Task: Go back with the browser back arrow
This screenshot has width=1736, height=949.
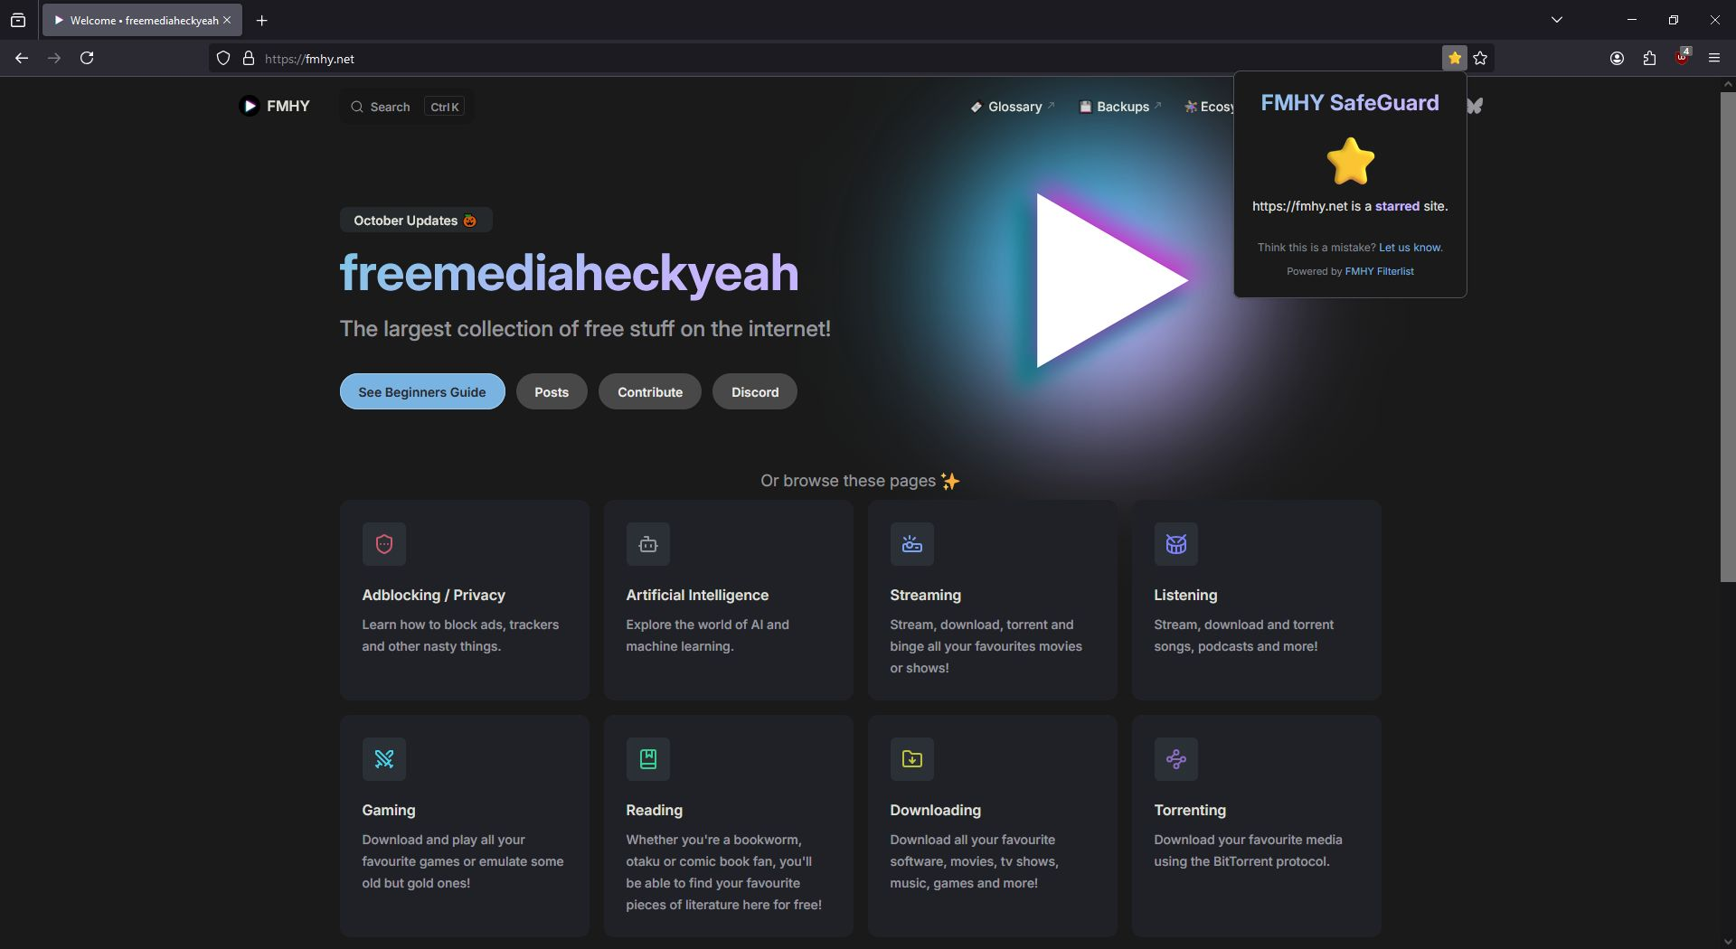Action: tap(22, 58)
